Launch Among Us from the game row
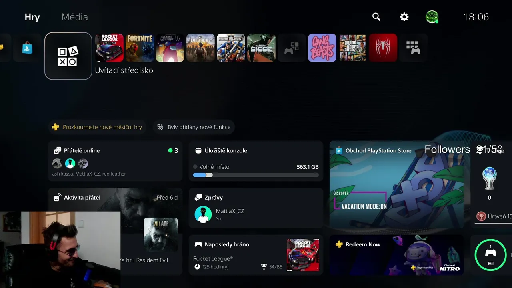This screenshot has width=512, height=288. coord(170,48)
